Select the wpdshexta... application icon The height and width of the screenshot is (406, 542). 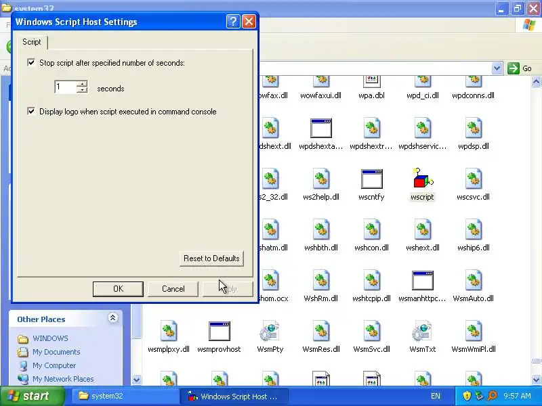point(321,128)
